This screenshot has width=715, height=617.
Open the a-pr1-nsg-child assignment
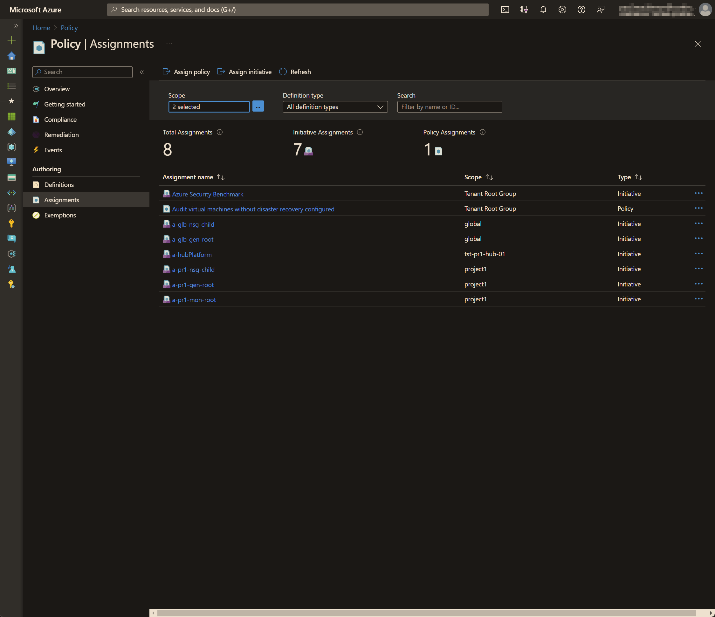pos(193,270)
